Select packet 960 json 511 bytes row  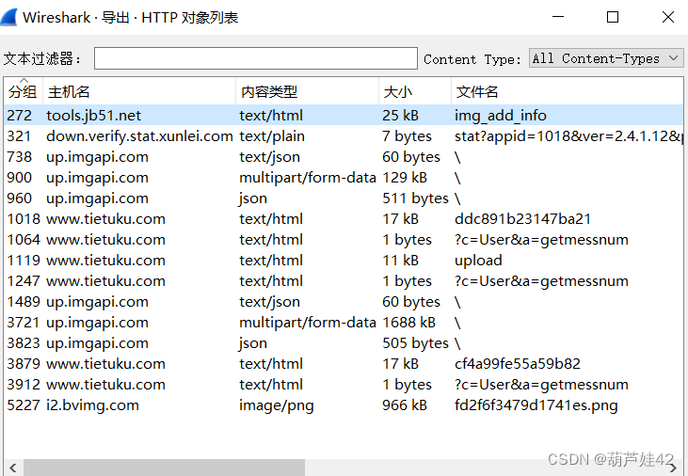[x=344, y=198]
